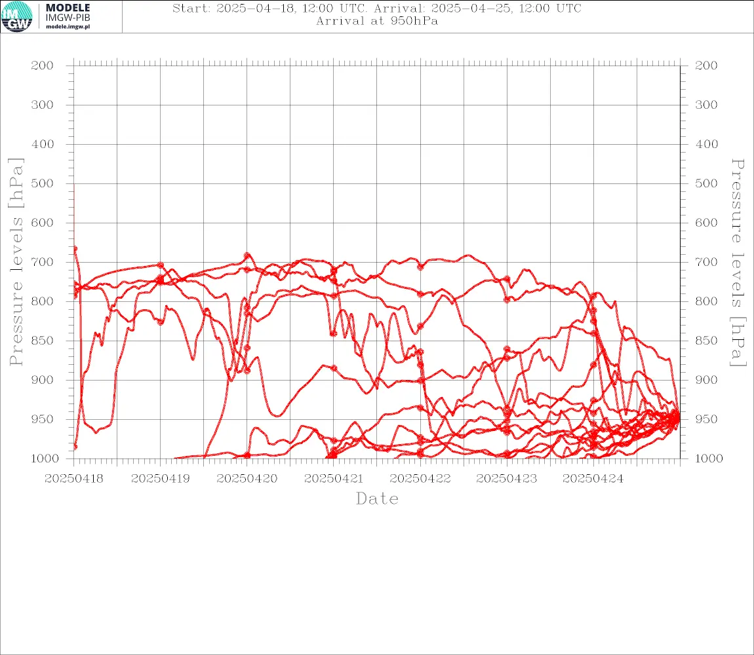Click the 20250421 date label
The width and height of the screenshot is (754, 655).
[333, 479]
